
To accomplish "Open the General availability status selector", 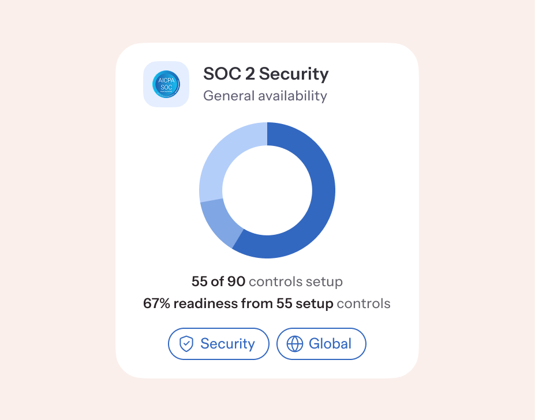I will [265, 96].
